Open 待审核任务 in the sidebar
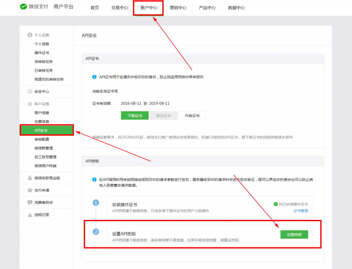352x269 pixels. pyautogui.click(x=44, y=62)
